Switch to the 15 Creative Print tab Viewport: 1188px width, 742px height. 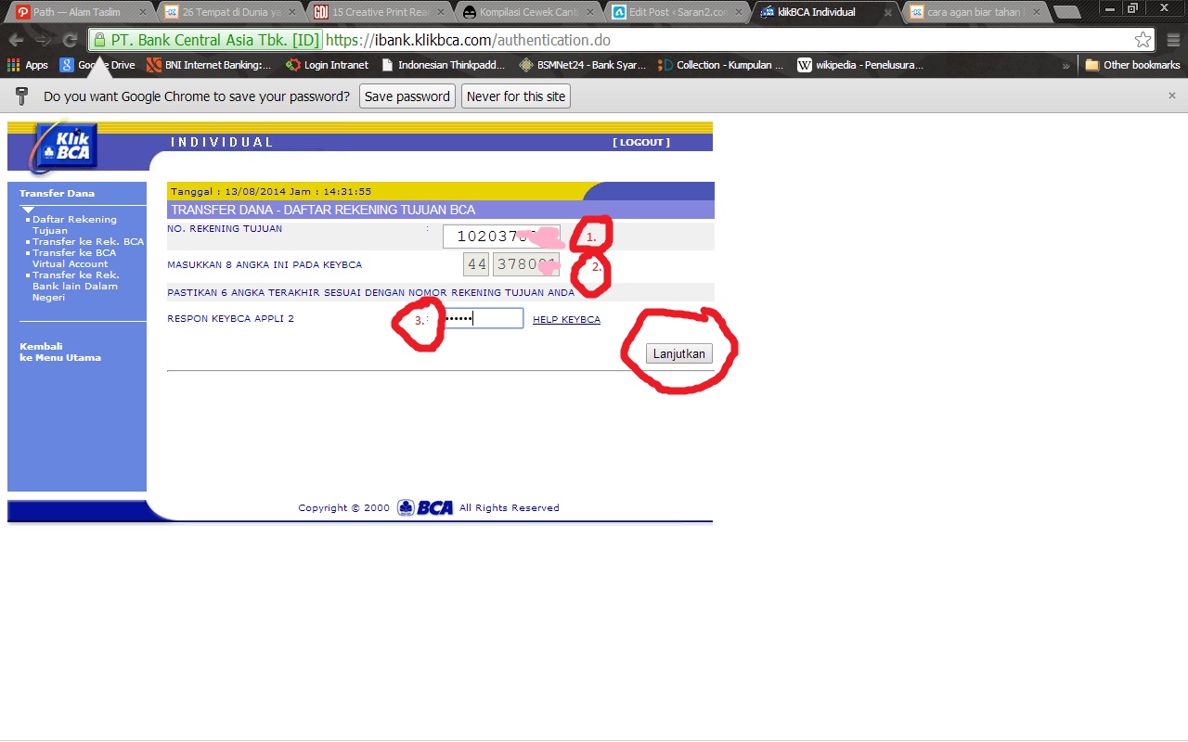377,12
